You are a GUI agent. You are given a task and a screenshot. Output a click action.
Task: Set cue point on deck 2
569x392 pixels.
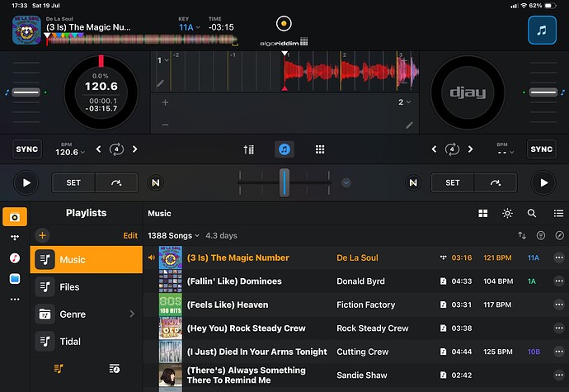coord(452,182)
